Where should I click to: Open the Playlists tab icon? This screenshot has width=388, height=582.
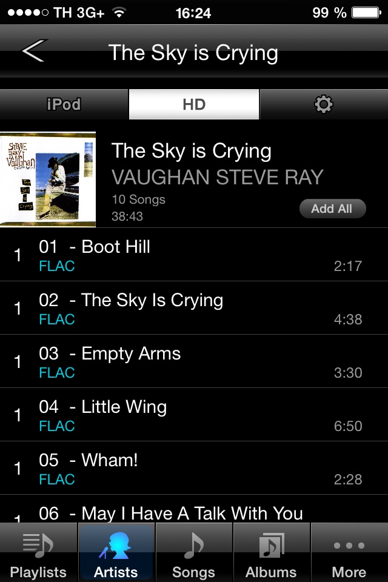(x=38, y=546)
